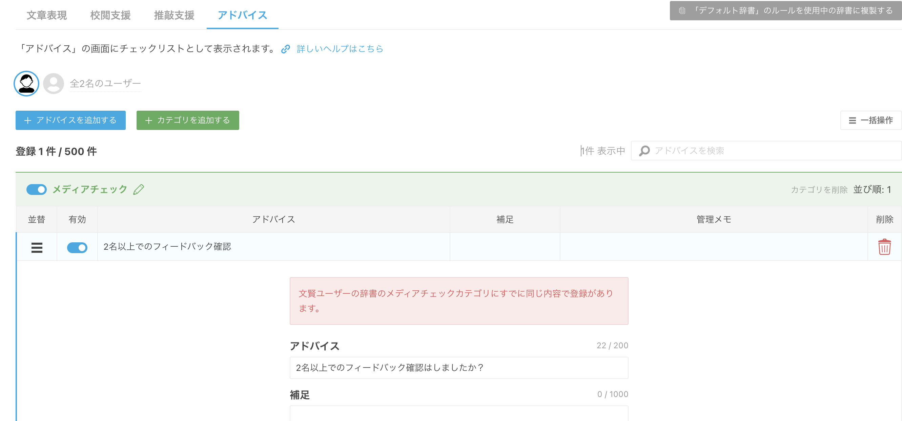Screen dimensions: 902x421
Task: Copy default dictionary rules to current dictionary
Action: click(786, 10)
